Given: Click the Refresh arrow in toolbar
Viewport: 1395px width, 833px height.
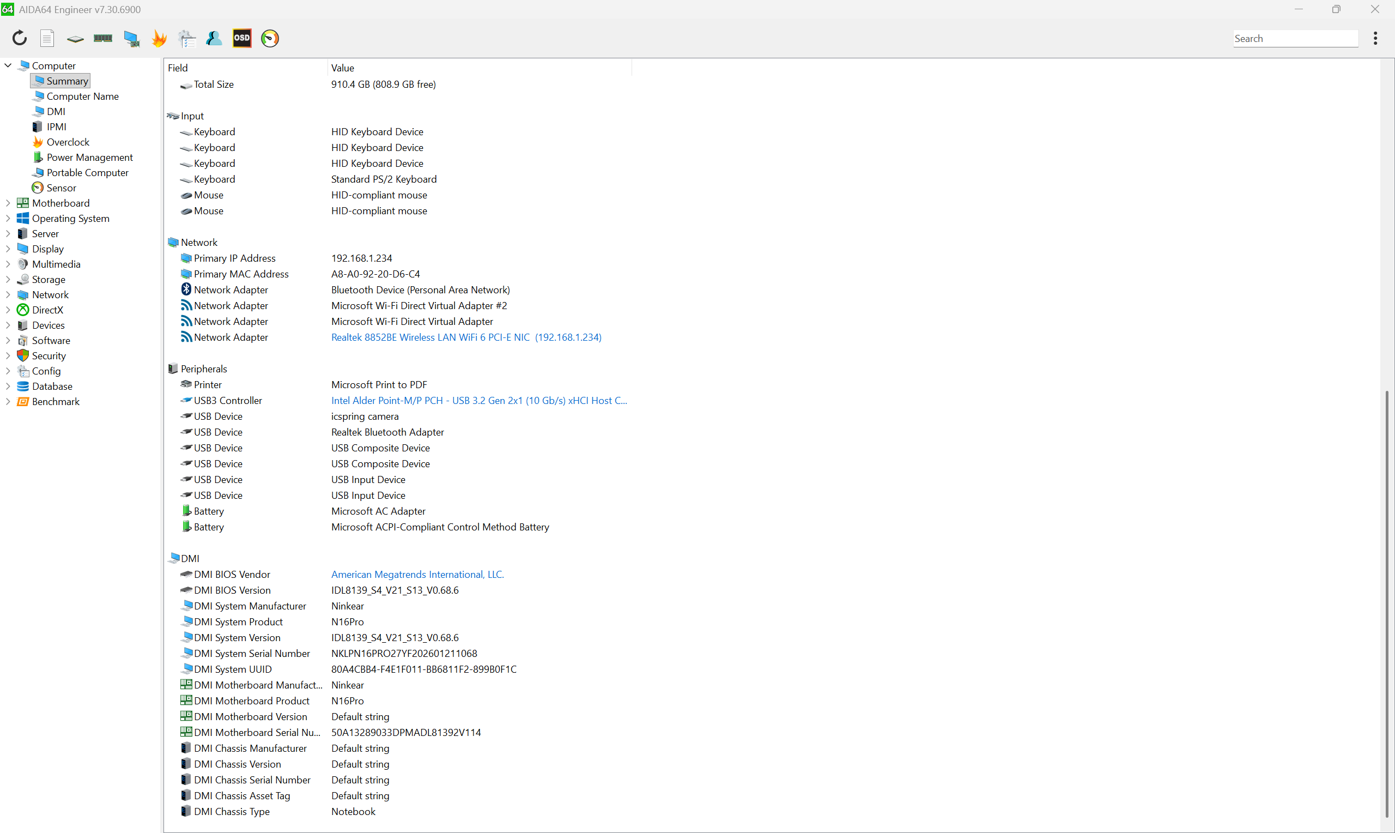Looking at the screenshot, I should pos(20,38).
